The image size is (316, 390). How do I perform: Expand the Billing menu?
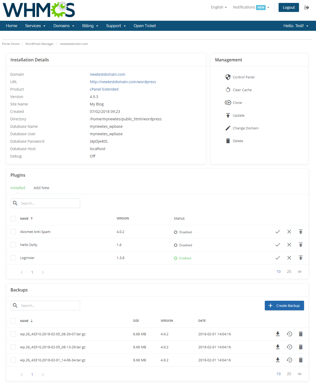tap(90, 26)
